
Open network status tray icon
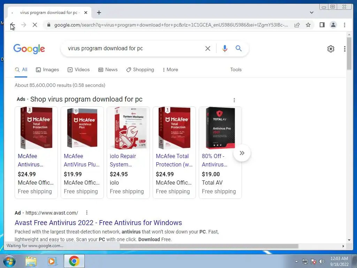(305, 261)
